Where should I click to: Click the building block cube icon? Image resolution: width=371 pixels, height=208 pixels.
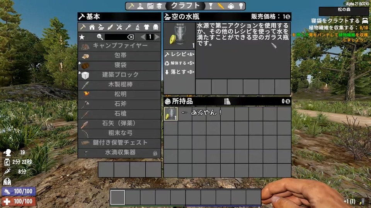point(85,75)
